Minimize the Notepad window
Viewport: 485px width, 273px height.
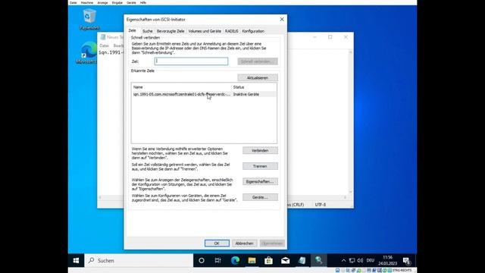[x=314, y=37]
